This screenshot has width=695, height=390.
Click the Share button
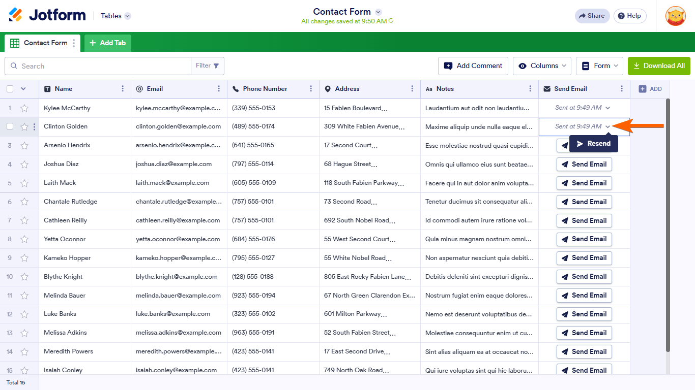(x=592, y=16)
